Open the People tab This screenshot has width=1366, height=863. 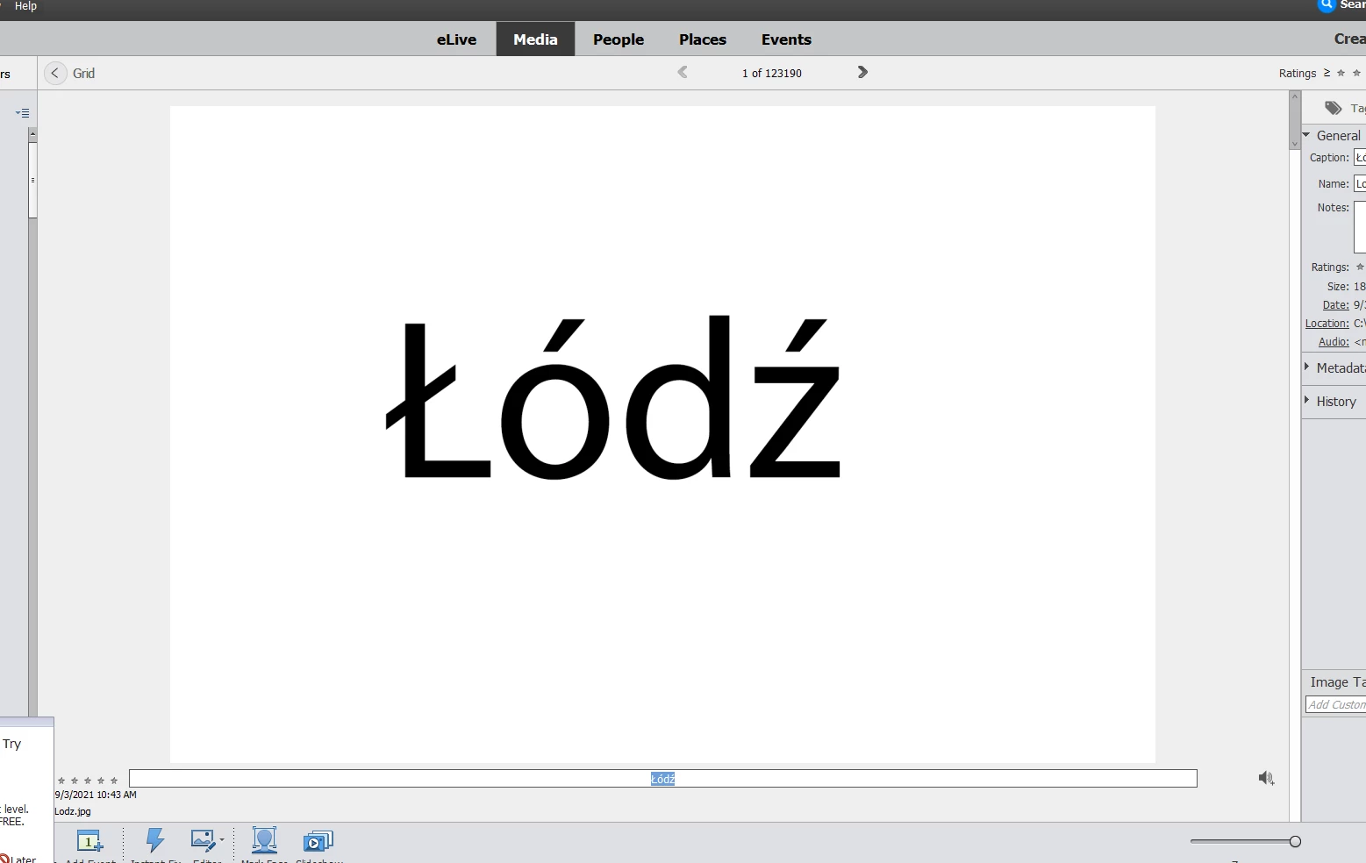(619, 39)
